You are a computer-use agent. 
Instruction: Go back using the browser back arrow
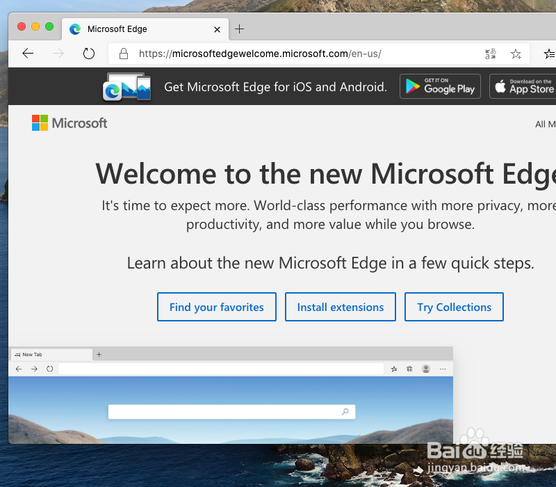(x=28, y=54)
